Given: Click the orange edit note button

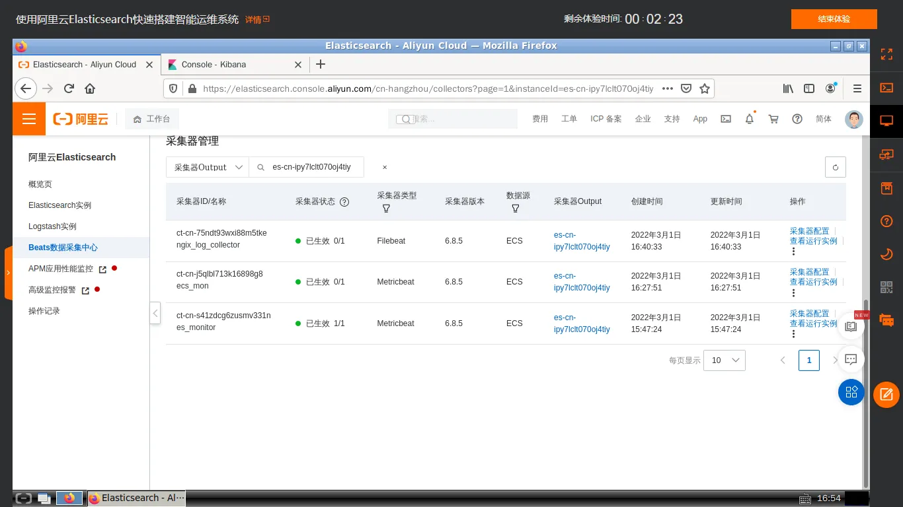Looking at the screenshot, I should (x=886, y=395).
